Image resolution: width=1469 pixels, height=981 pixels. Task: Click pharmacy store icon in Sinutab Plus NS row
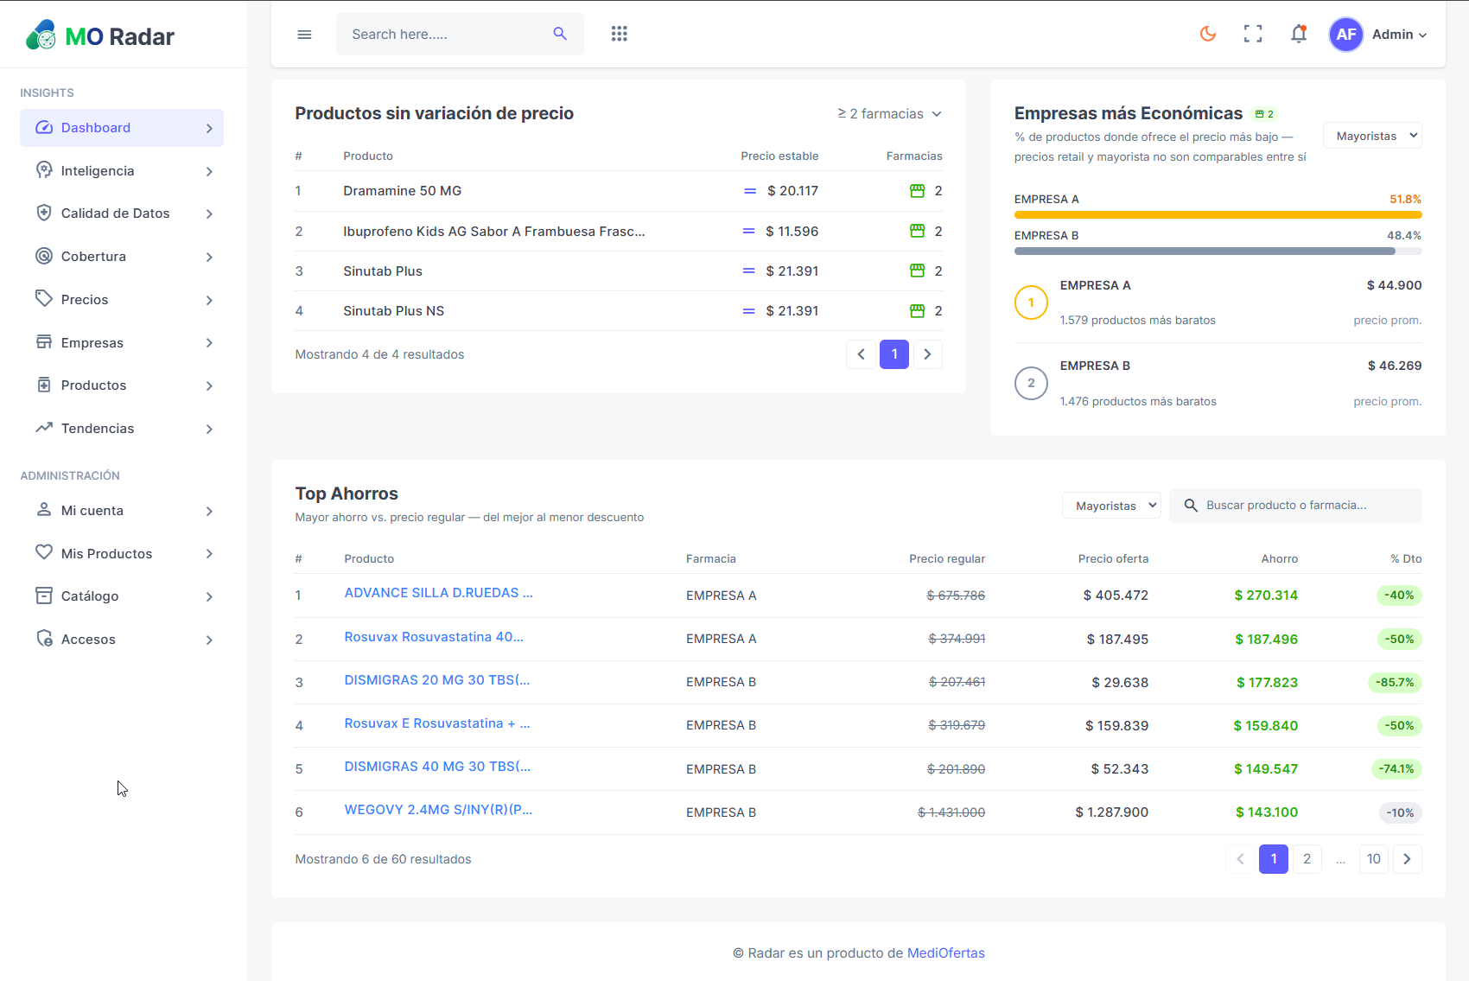coord(917,311)
